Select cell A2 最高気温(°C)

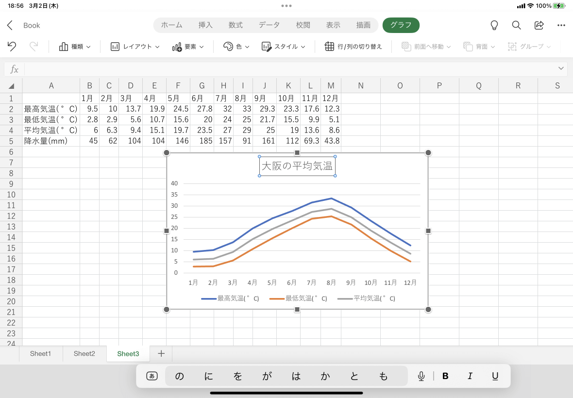pos(51,109)
